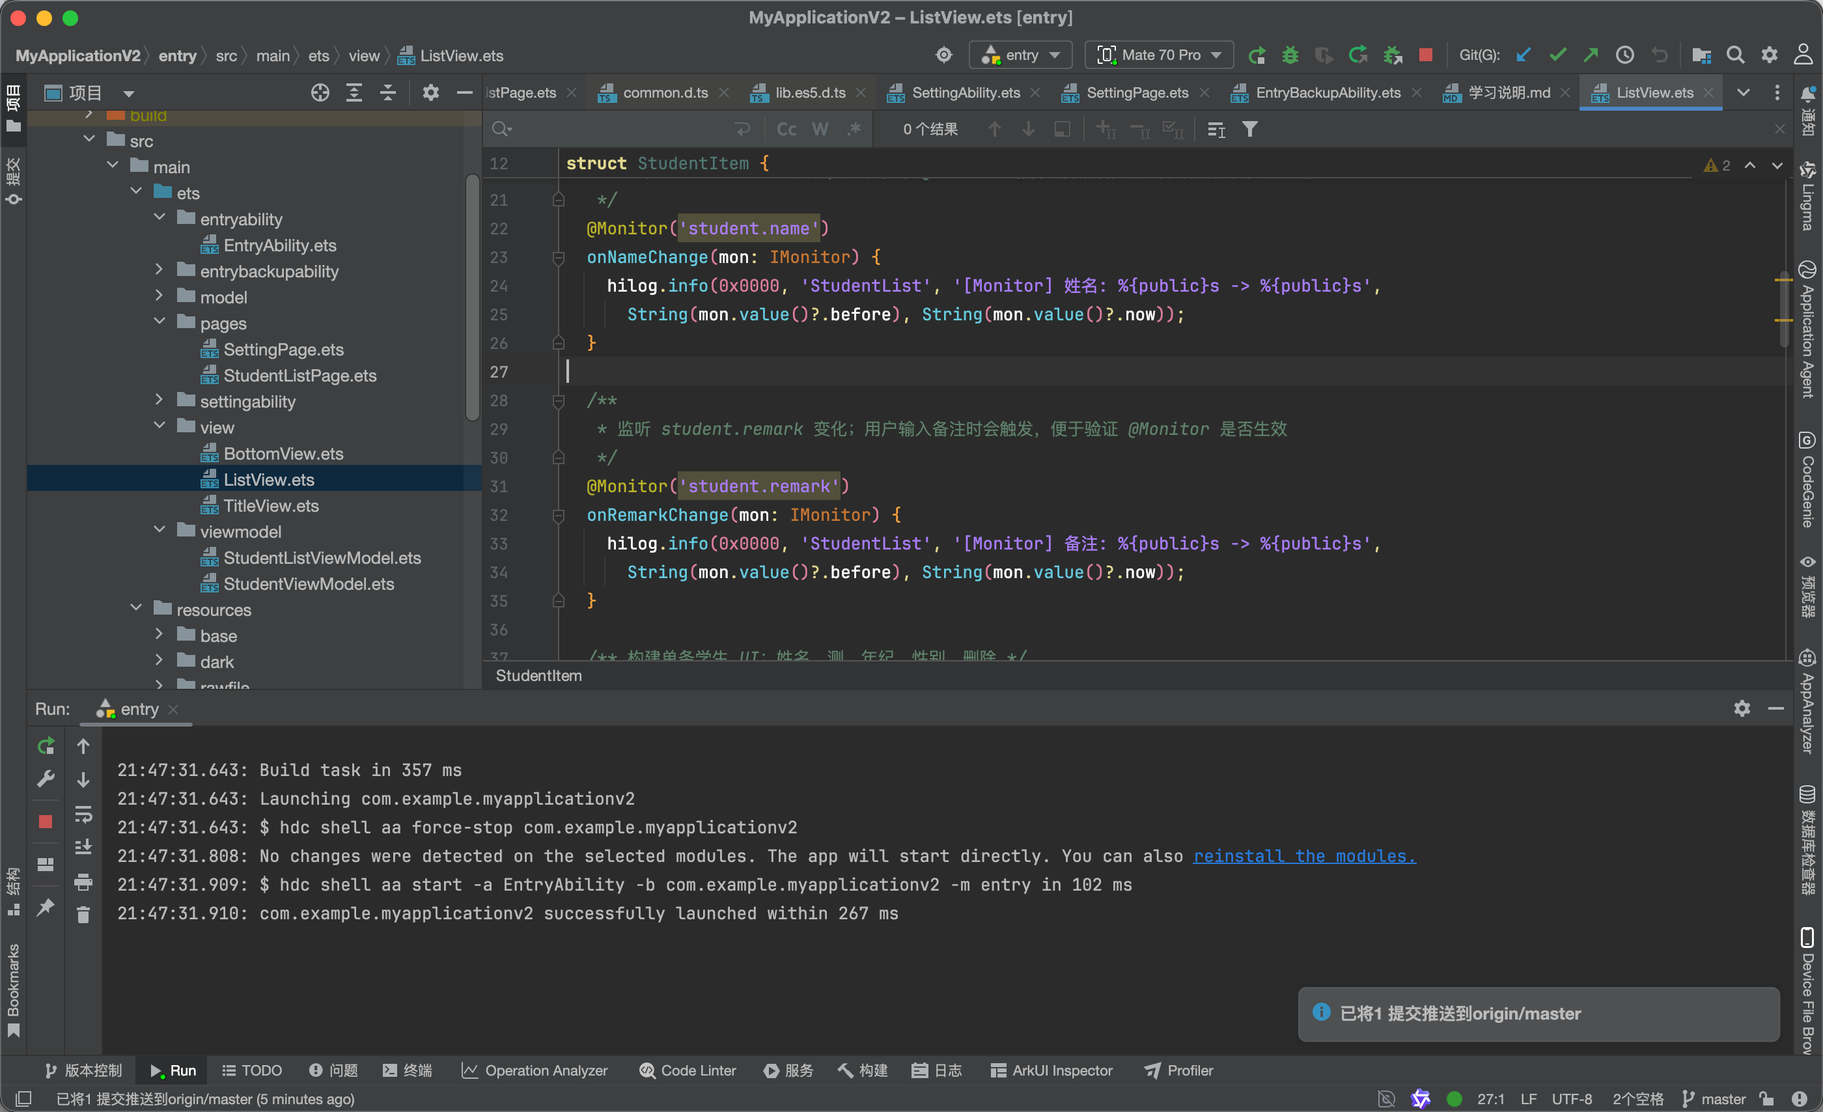Open the Code Linter tool window tab

(688, 1070)
